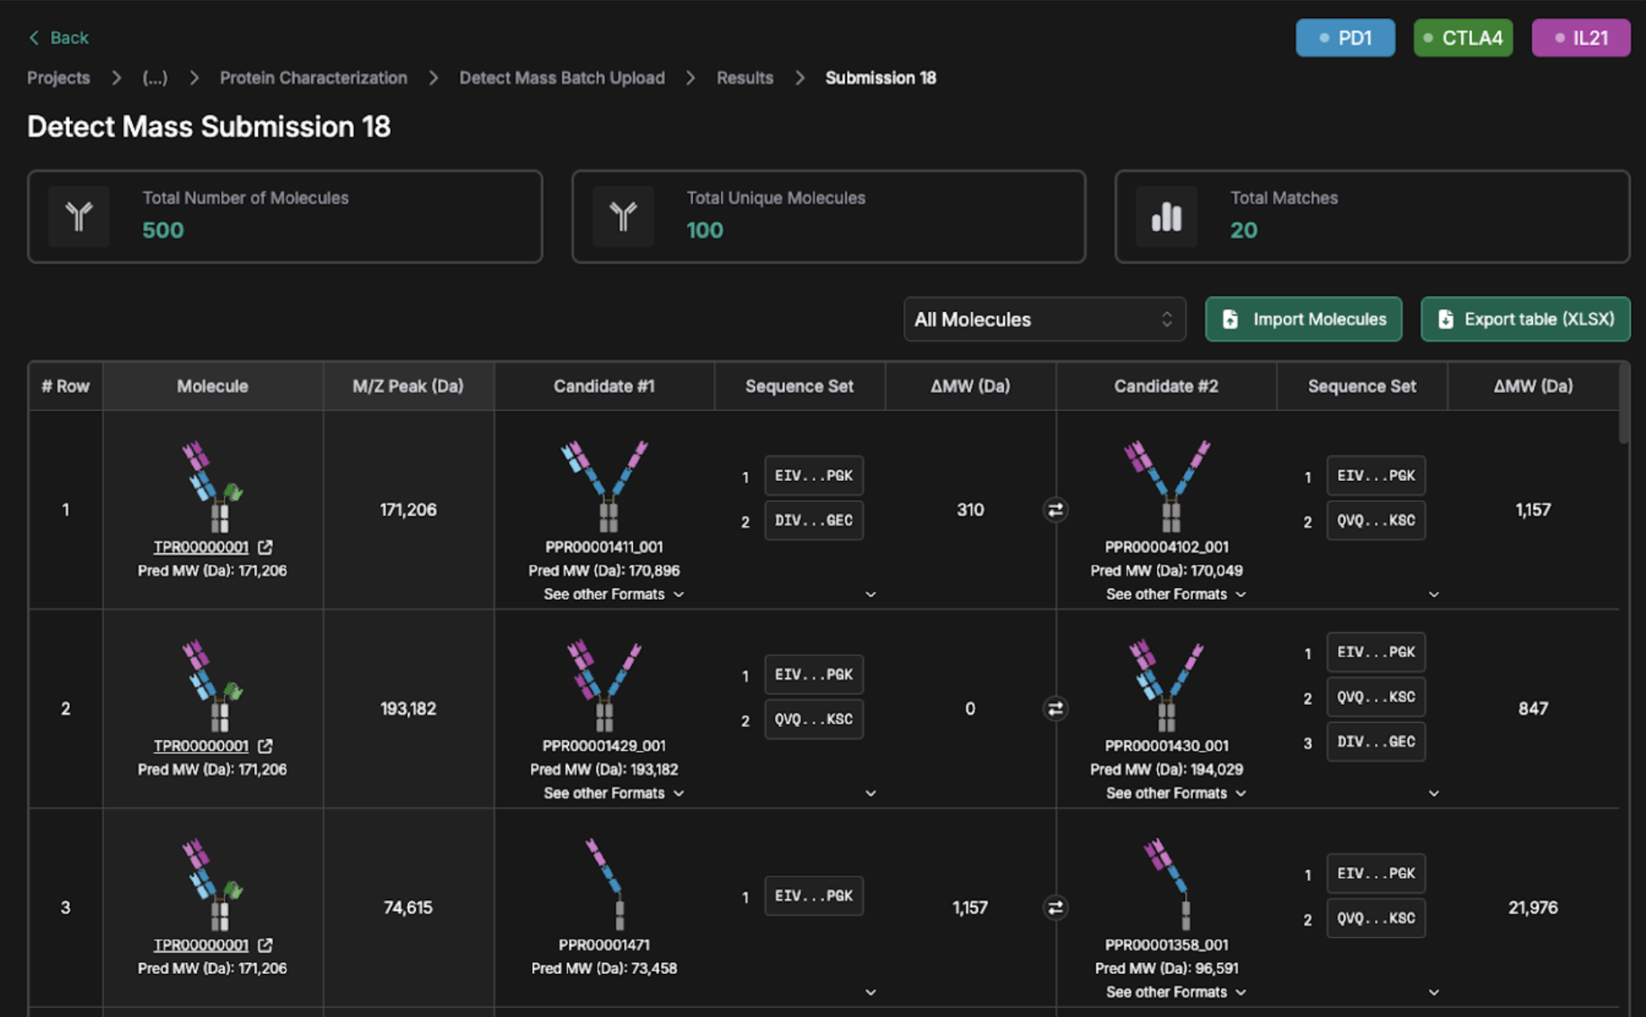The height and width of the screenshot is (1017, 1646).
Task: Click the table's vertical scrollbar
Action: pyautogui.click(x=1624, y=404)
